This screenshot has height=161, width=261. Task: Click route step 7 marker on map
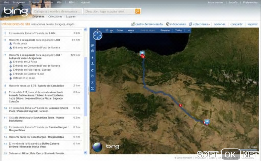coord(180,105)
